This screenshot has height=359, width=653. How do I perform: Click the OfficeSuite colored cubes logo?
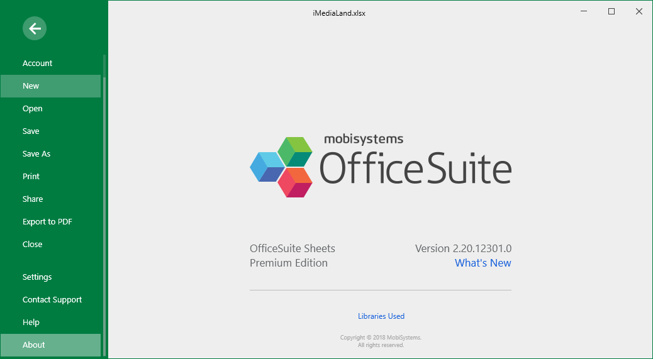(x=281, y=167)
